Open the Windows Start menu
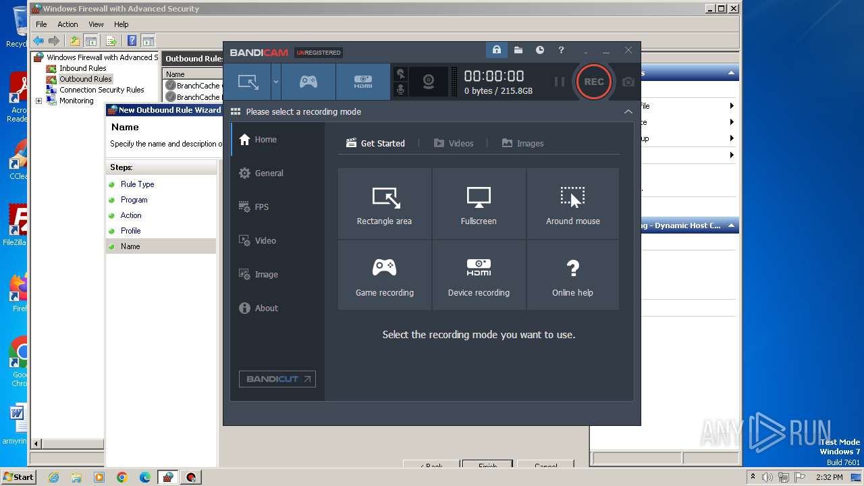This screenshot has height=486, width=864. click(18, 477)
